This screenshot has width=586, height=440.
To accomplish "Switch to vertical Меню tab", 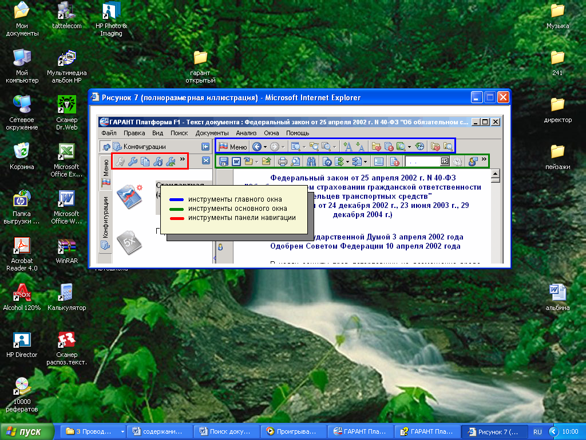I will (106, 173).
